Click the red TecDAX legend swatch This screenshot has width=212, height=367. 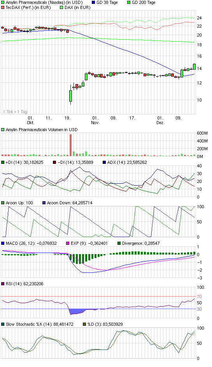pyautogui.click(x=3, y=7)
